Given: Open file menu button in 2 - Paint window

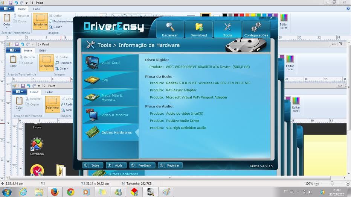Looking at the screenshot, I should pyautogui.click(x=20, y=92).
